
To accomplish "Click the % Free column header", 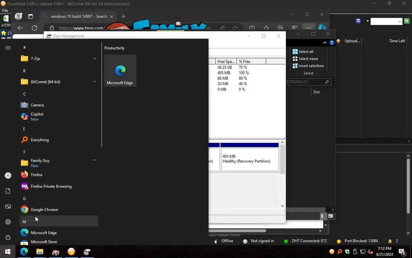I will pyautogui.click(x=251, y=62).
